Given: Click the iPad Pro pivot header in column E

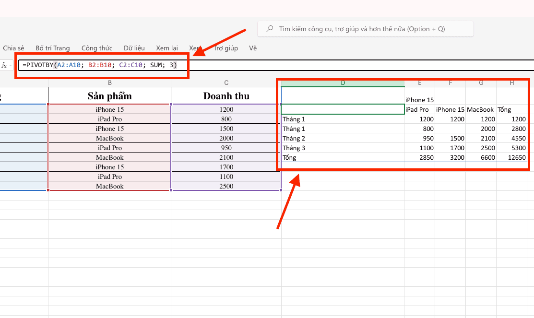Looking at the screenshot, I should tap(419, 109).
